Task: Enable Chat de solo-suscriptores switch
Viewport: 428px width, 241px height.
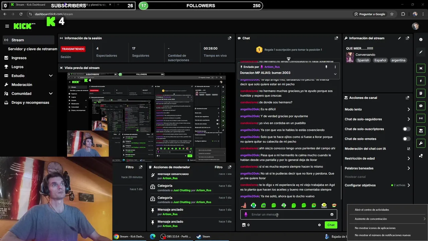Action: 406,129
